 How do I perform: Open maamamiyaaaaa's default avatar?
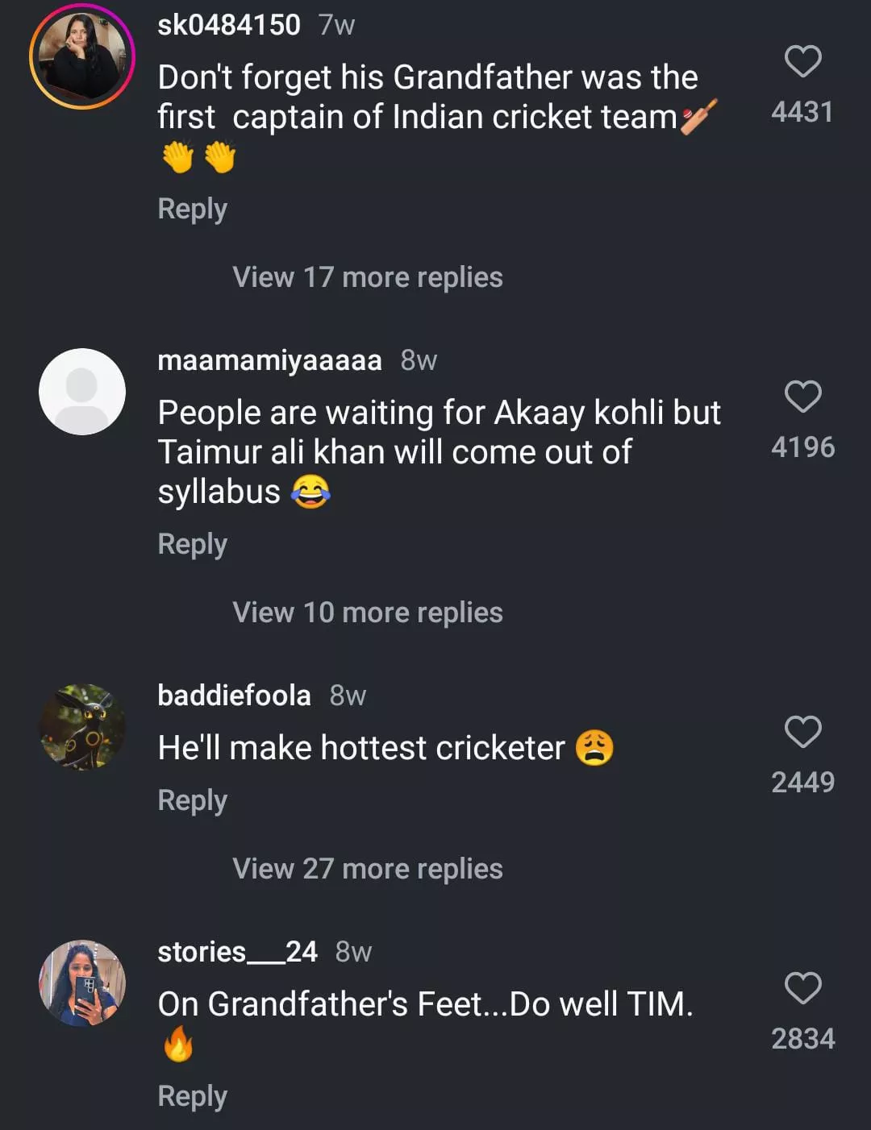point(82,392)
